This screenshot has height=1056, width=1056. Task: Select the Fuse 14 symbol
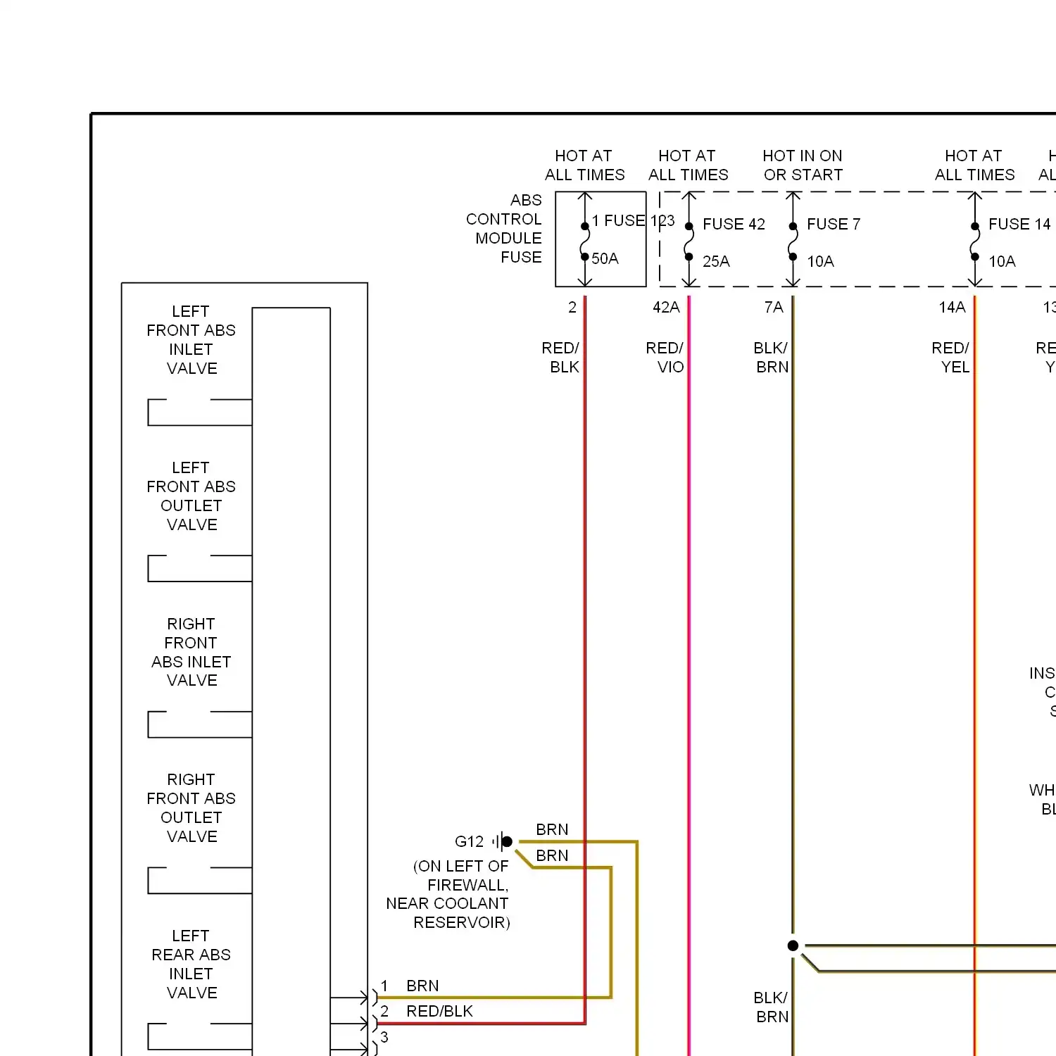[974, 239]
